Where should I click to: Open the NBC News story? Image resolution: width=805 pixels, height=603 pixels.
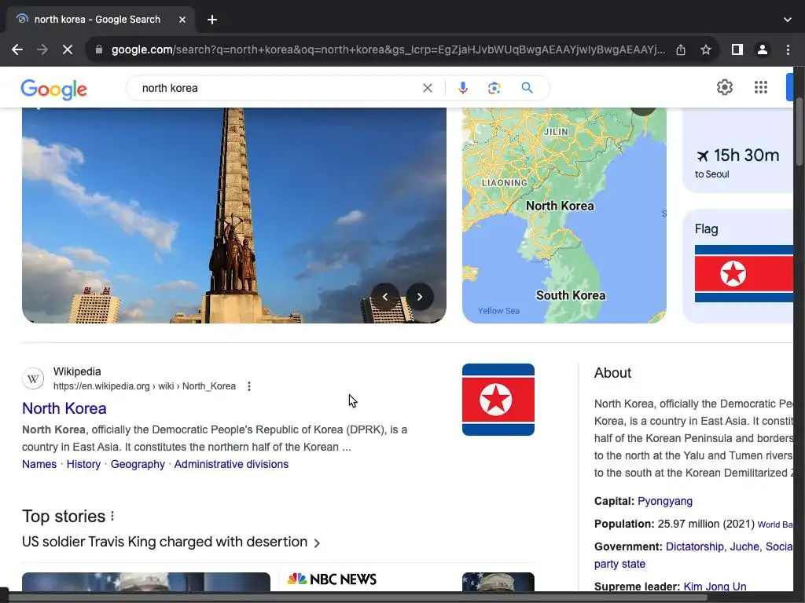333,579
